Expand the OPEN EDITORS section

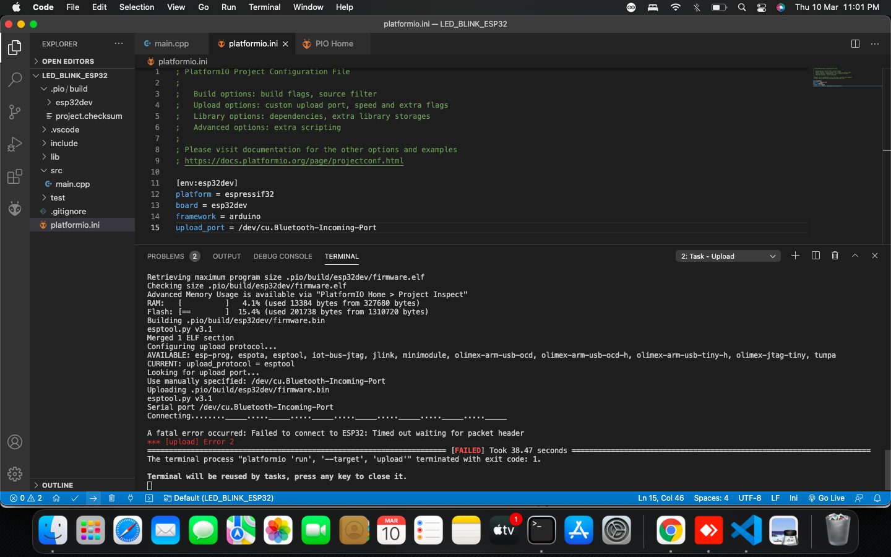pos(82,61)
